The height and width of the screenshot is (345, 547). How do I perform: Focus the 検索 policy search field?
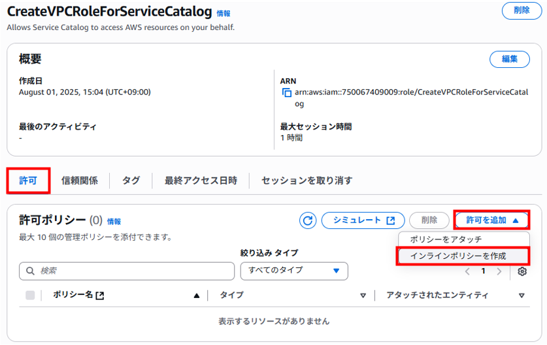coord(127,271)
